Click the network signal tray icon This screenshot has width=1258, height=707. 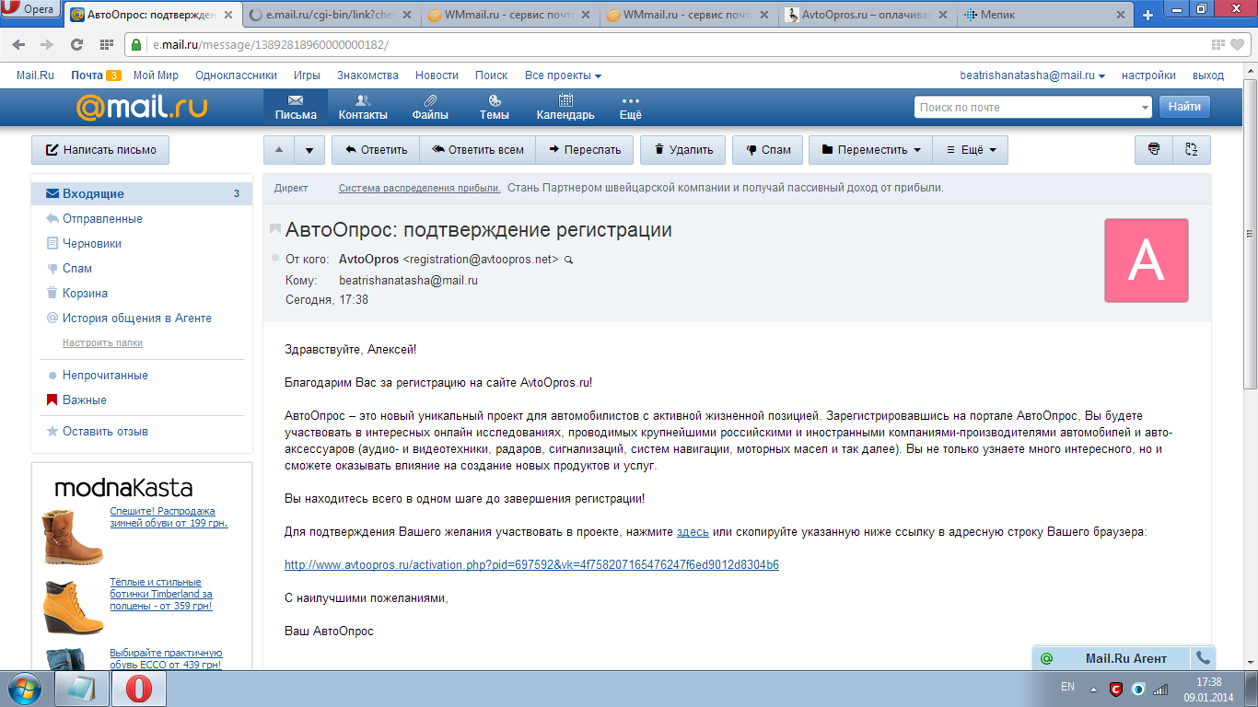1160,689
